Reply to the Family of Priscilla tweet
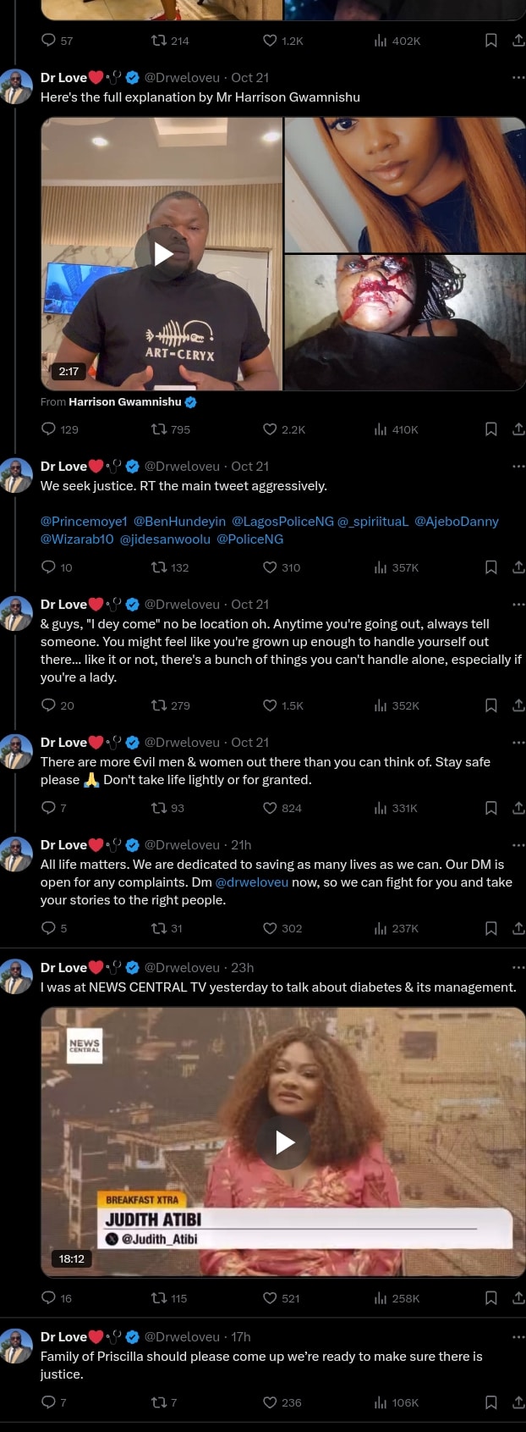The image size is (526, 1432). pos(48,1402)
